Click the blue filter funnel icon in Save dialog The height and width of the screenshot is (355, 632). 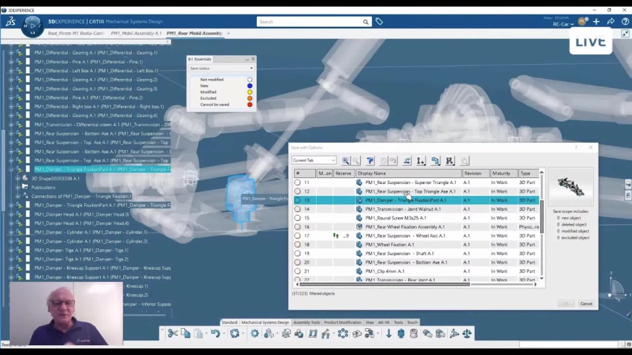pos(370,161)
